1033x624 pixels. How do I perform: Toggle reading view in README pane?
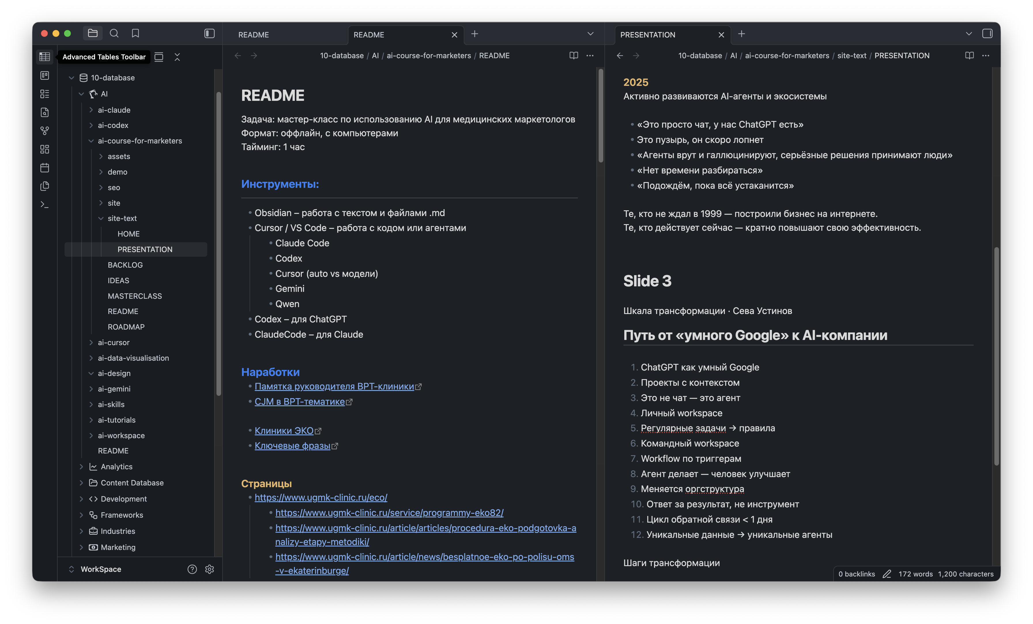tap(574, 55)
